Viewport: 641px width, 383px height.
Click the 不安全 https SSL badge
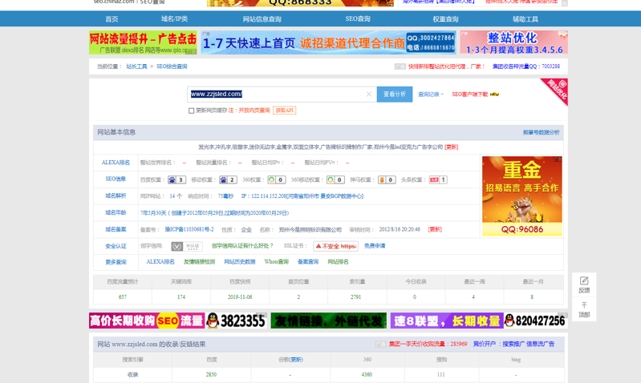(335, 246)
